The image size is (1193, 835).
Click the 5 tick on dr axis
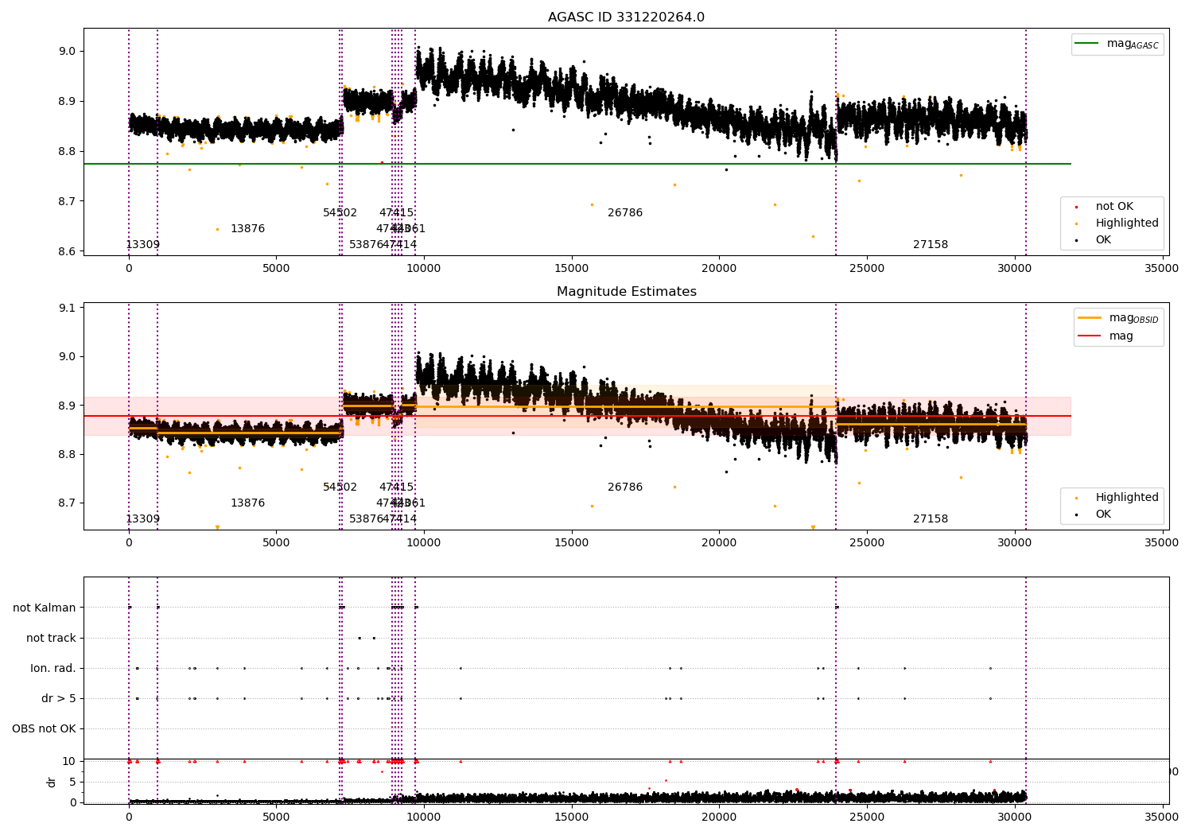pyautogui.click(x=73, y=782)
